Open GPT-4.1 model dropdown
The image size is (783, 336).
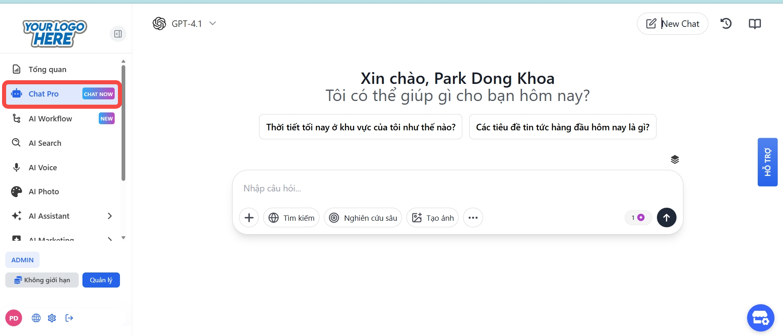tap(184, 24)
